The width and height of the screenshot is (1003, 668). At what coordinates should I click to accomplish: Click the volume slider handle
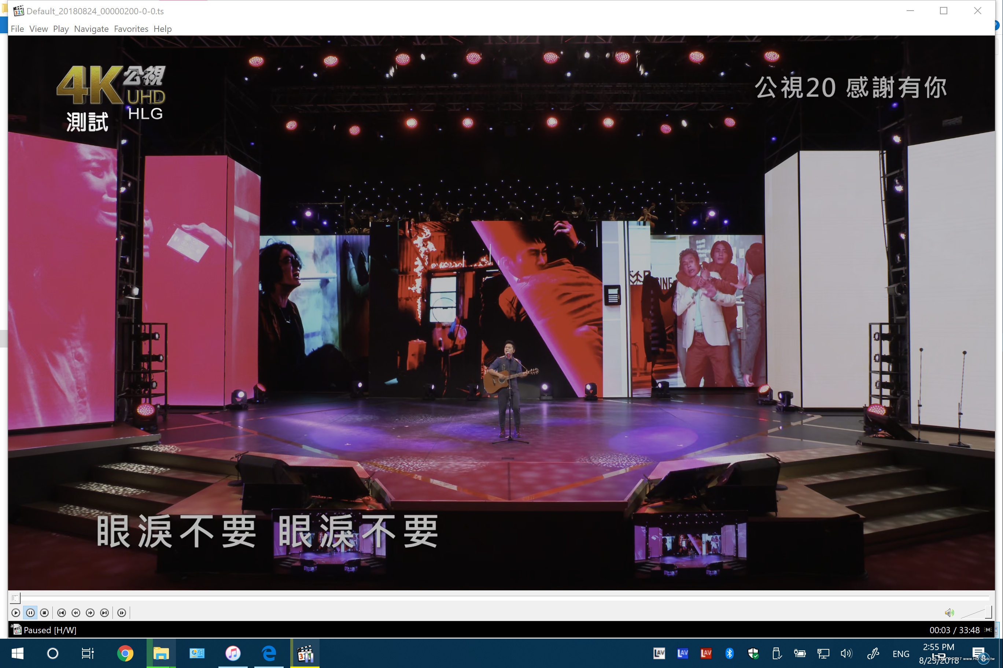coord(988,612)
